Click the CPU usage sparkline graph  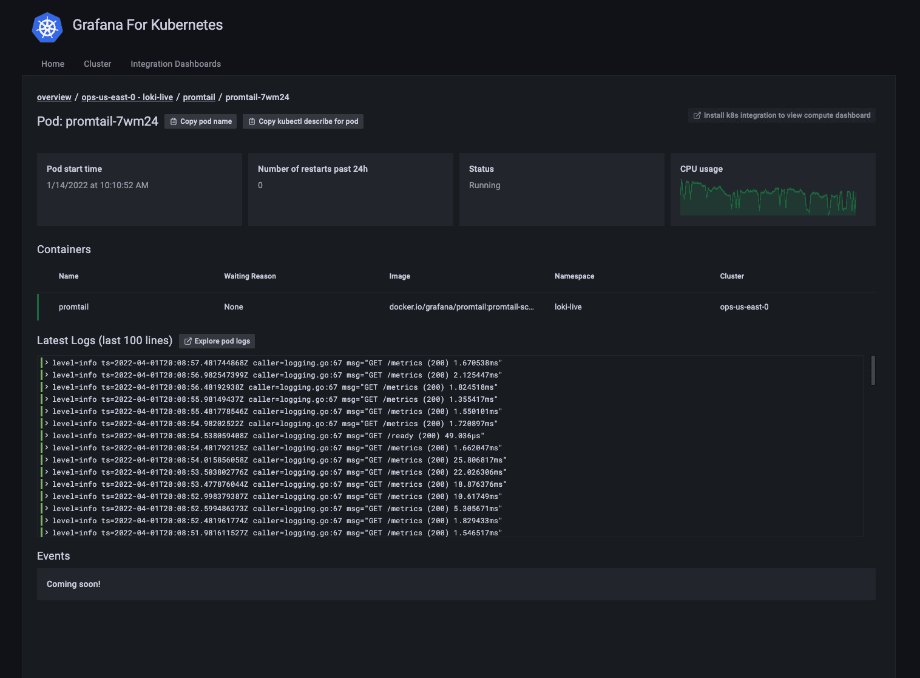(x=768, y=198)
